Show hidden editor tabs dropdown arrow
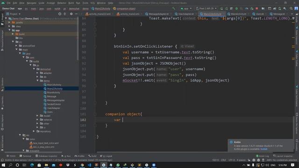 [x=292, y=14]
